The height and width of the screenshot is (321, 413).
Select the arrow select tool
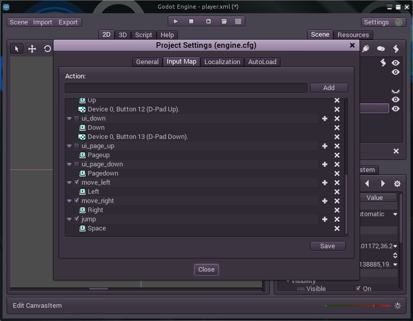[x=17, y=49]
